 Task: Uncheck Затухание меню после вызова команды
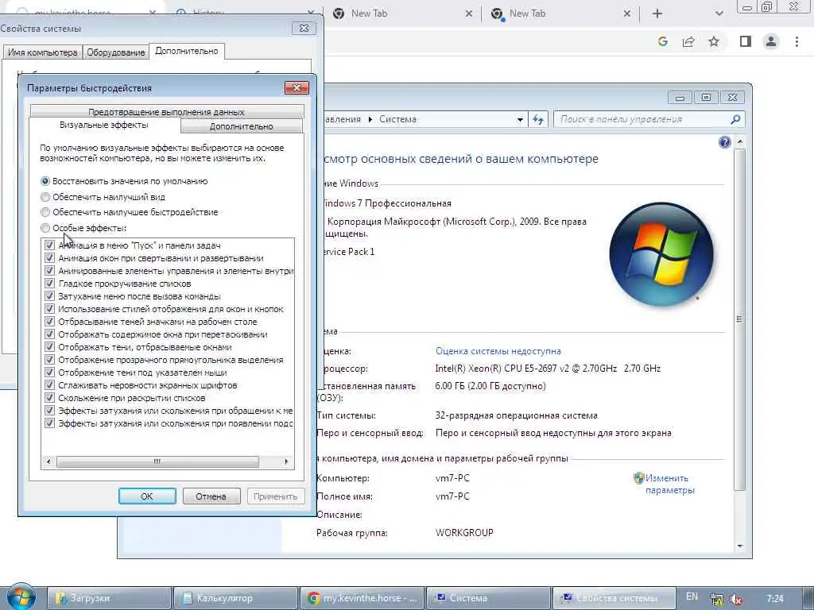[49, 296]
